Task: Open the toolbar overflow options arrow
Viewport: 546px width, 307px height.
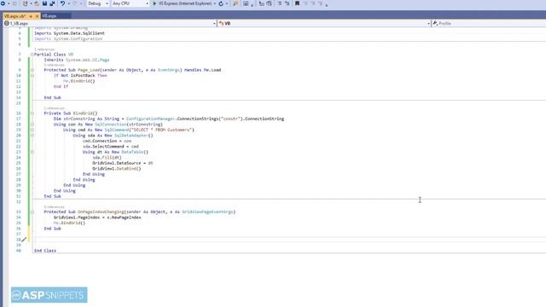Action: point(327,5)
